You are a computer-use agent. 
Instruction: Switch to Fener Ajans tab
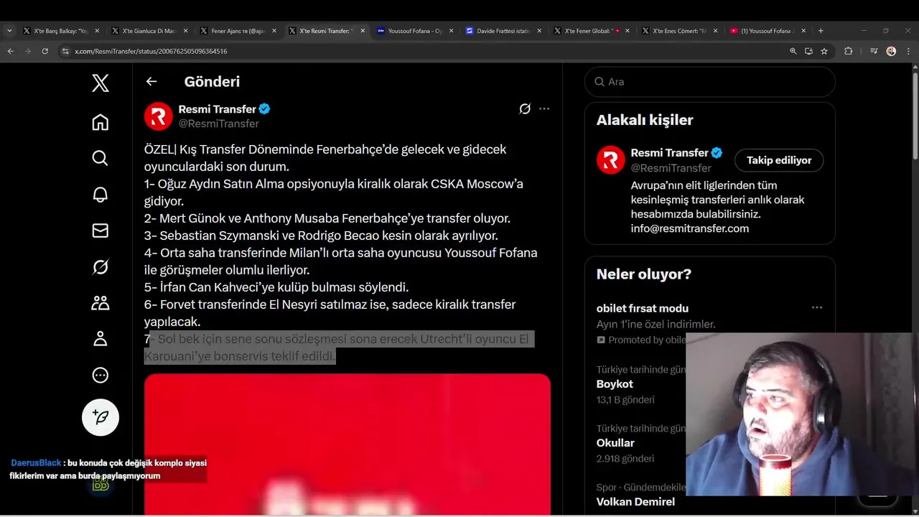tap(238, 31)
